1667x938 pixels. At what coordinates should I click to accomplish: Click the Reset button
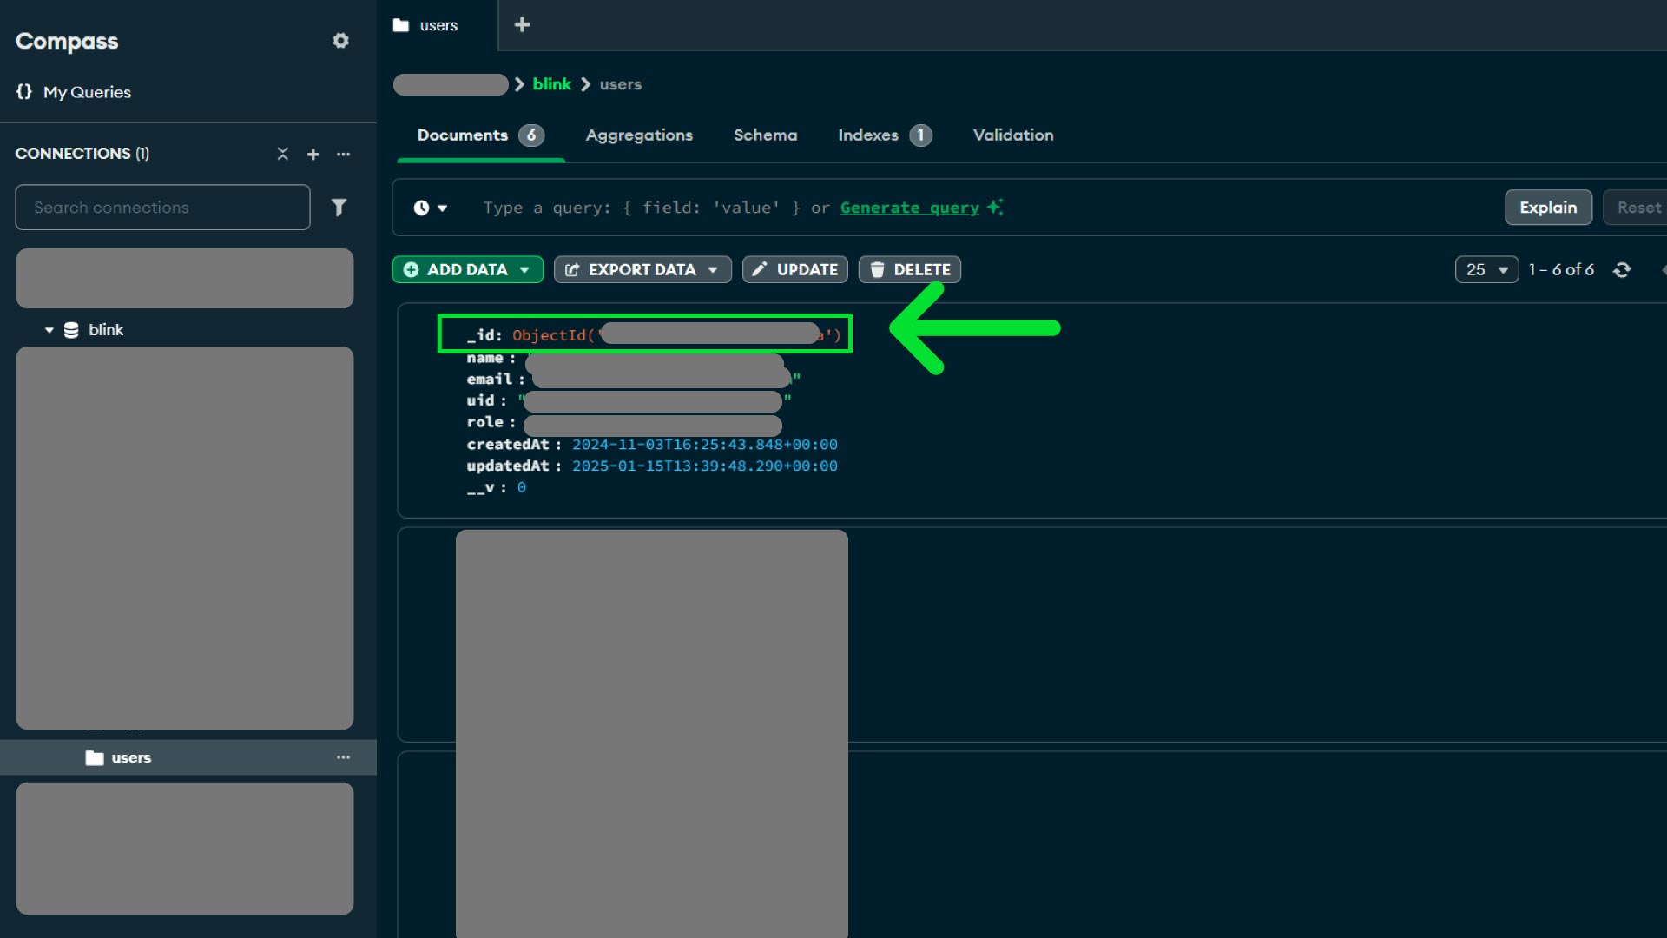pyautogui.click(x=1637, y=208)
